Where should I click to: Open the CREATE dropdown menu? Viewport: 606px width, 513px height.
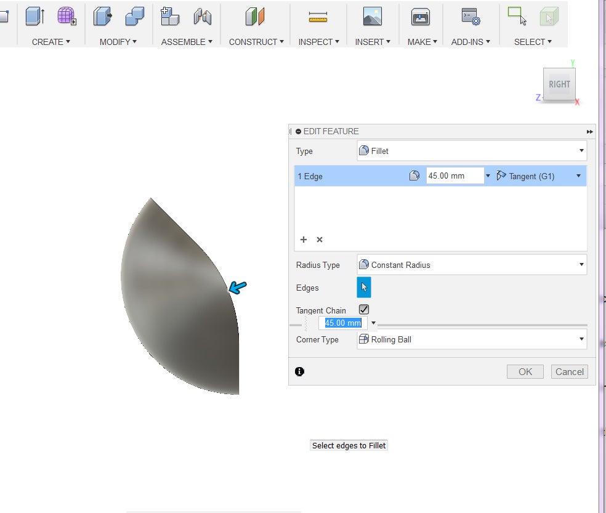tap(51, 42)
